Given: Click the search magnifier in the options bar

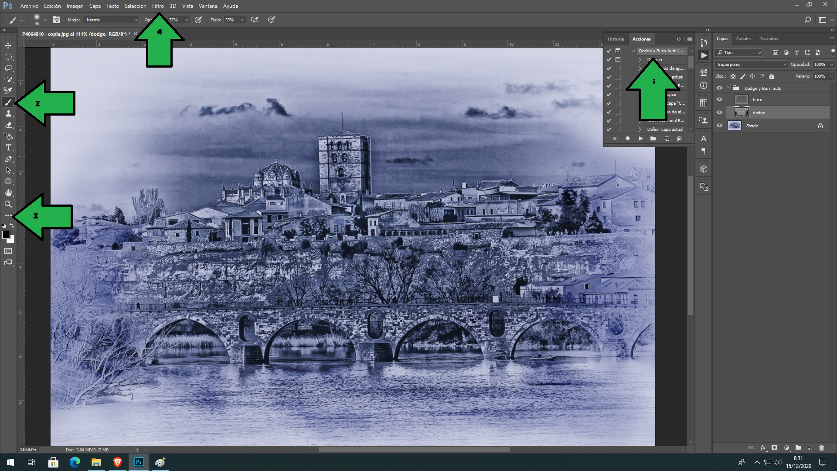Looking at the screenshot, I should point(808,20).
